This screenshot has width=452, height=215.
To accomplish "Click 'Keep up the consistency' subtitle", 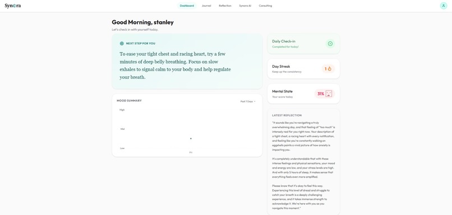I will pyautogui.click(x=287, y=72).
